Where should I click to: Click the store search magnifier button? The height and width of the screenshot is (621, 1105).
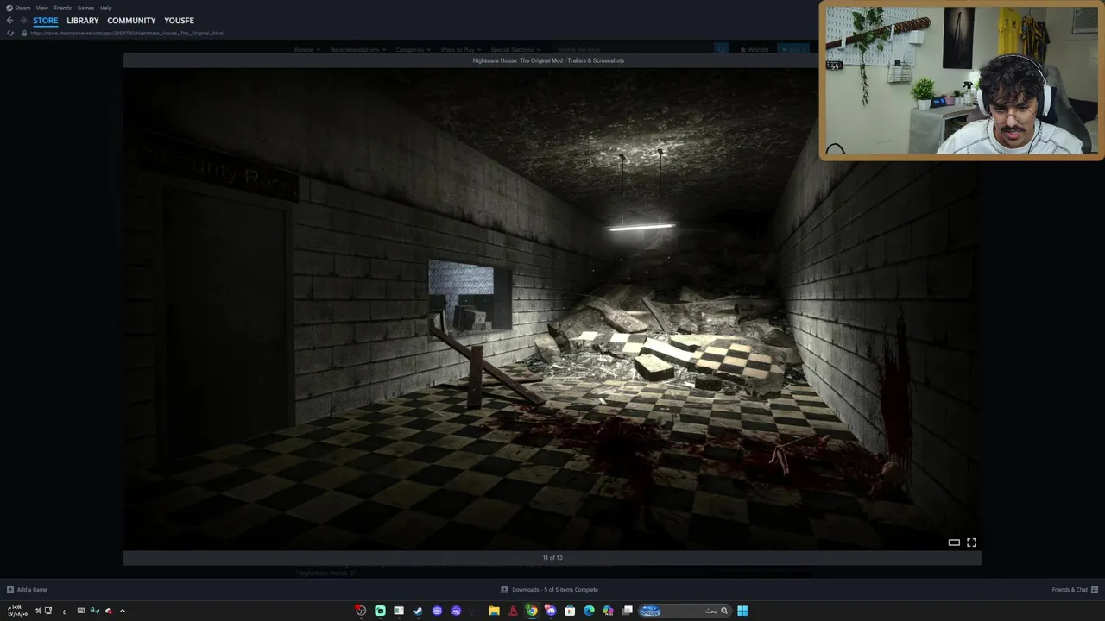tap(722, 50)
